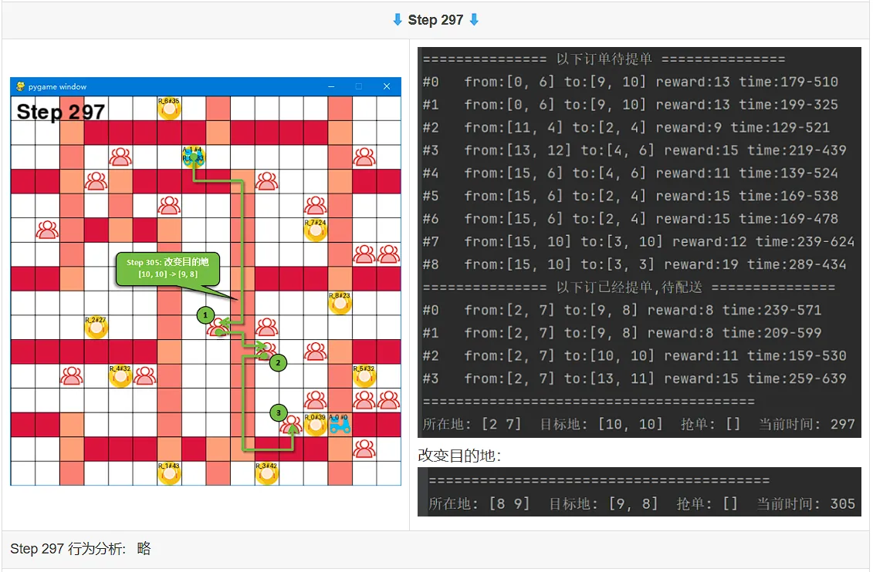Click the green Step 305 callout bubble
Image resolution: width=873 pixels, height=572 pixels.
tap(167, 269)
